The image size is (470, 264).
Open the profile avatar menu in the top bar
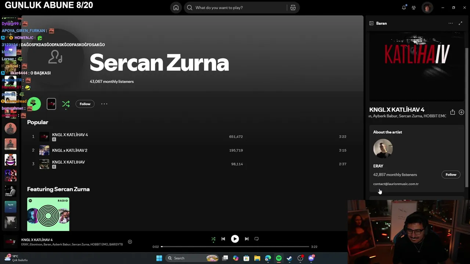pos(427,8)
